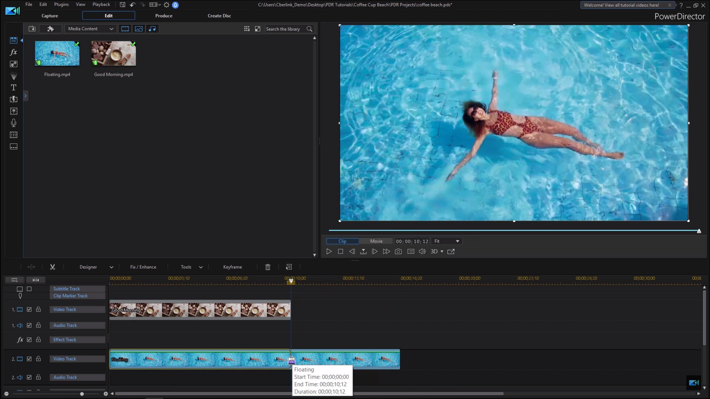
Task: Open the Voice-Over Recording microphone room
Action: (14, 123)
